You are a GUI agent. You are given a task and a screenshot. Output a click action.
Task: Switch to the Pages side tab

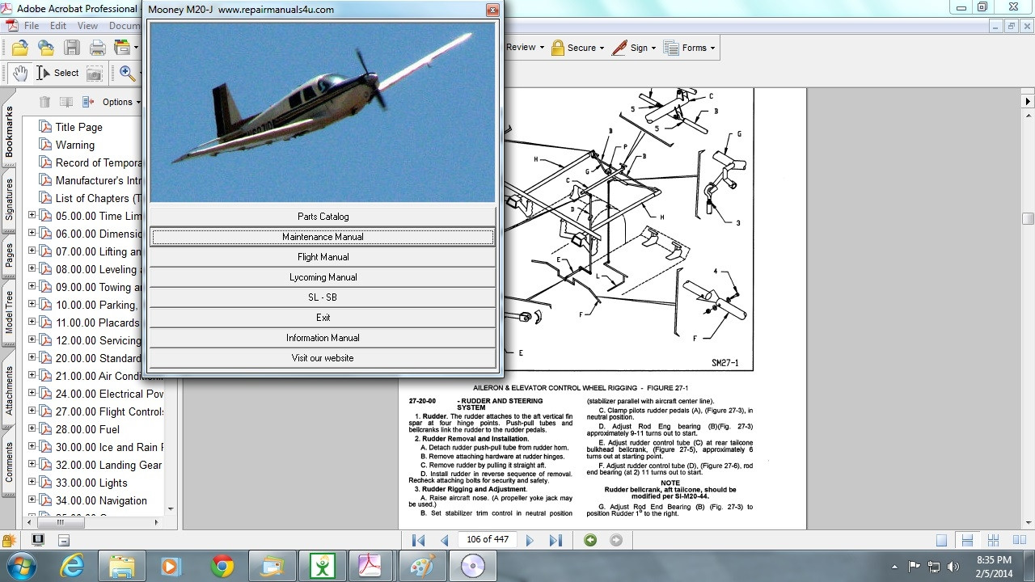click(9, 255)
